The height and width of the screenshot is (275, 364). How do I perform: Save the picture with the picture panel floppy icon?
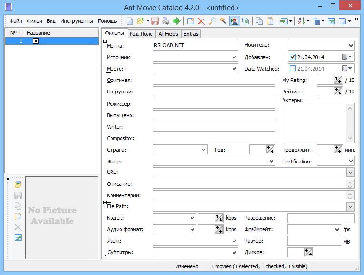click(18, 195)
